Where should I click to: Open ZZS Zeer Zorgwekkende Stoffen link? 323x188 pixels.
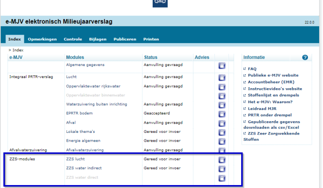click(271, 137)
